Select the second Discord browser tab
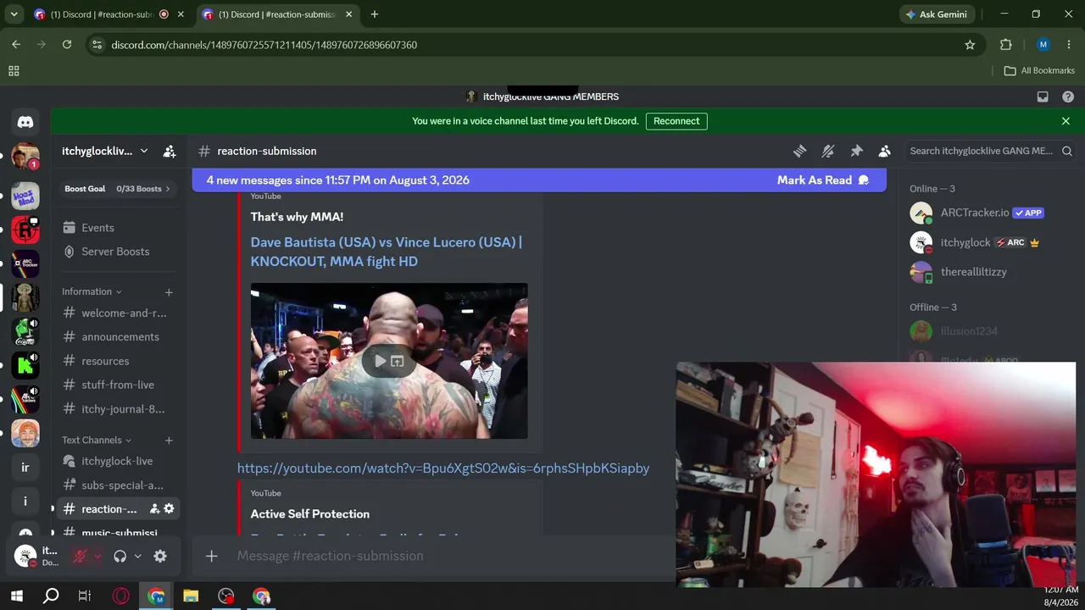This screenshot has width=1085, height=610. 277,14
